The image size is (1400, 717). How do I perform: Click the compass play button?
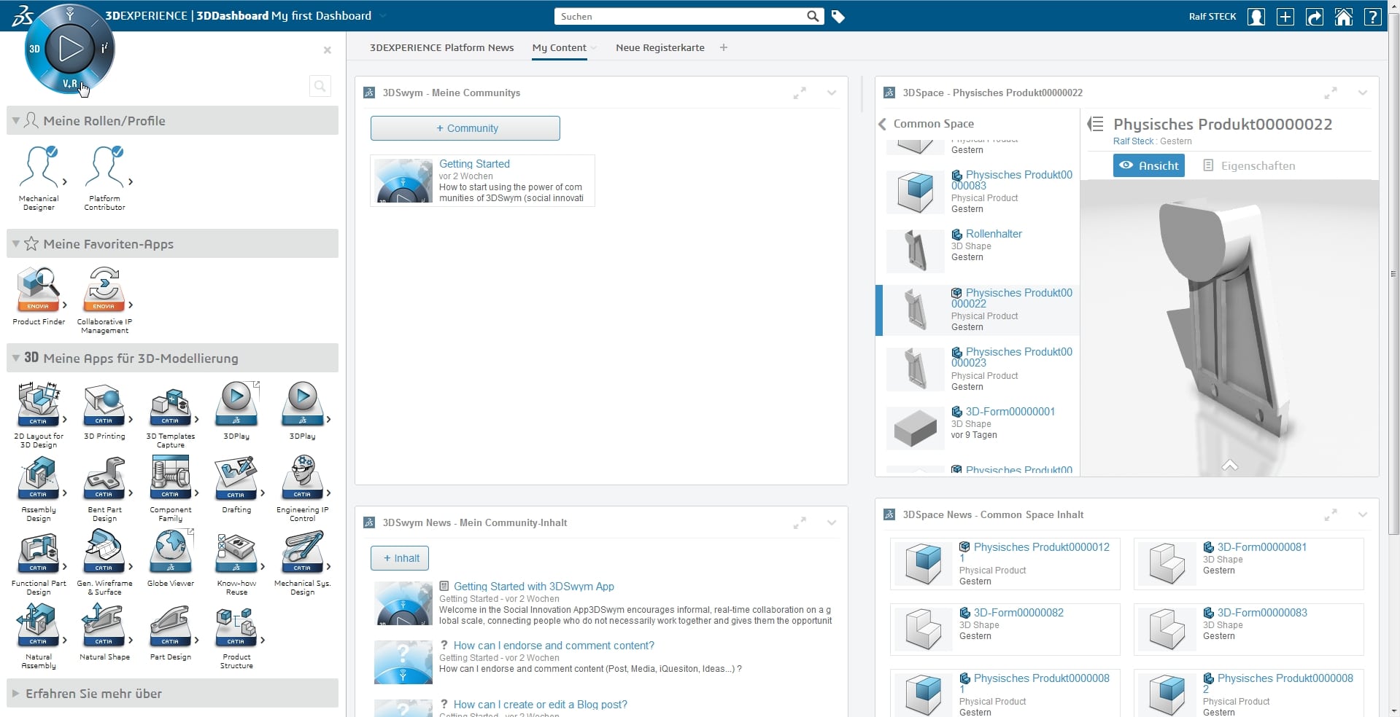point(70,49)
